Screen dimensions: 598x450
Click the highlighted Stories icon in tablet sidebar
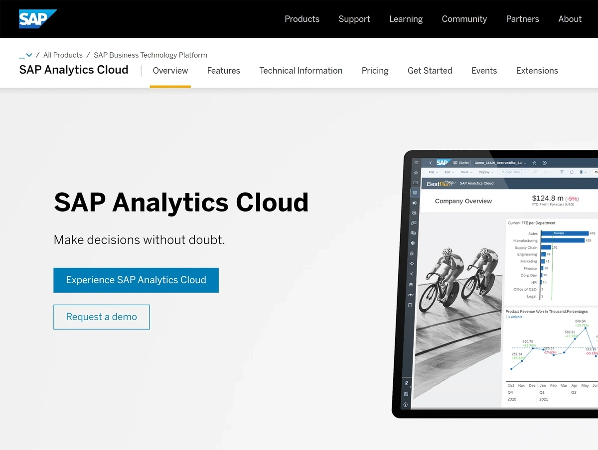(415, 192)
